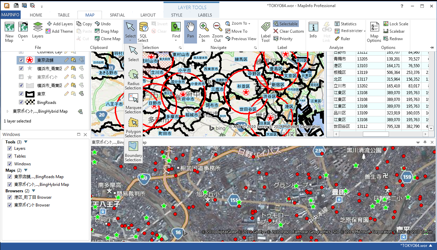Click the style swatch of 東京 layer

coord(30,94)
